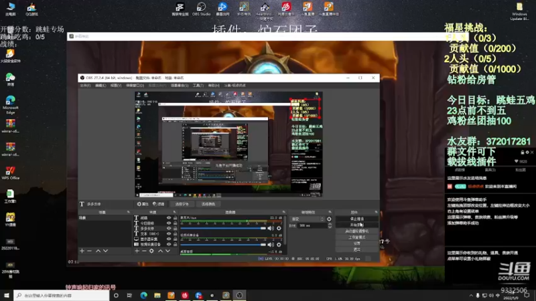
Task: Add a new source with plus icon
Action: point(137,251)
